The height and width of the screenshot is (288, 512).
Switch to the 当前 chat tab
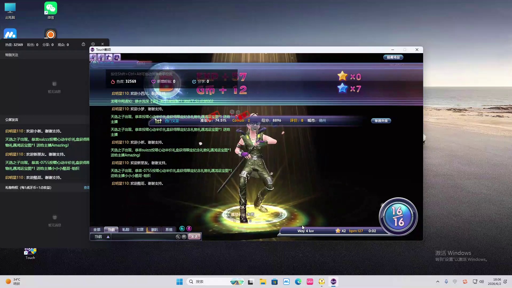[x=111, y=230]
